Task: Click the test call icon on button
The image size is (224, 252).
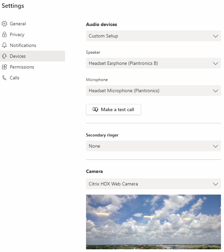Action: coord(95,109)
